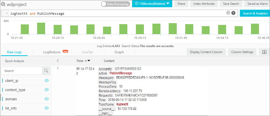Click the Quick Analysis search magnifier
The width and height of the screenshot is (270, 116).
pos(46,71)
